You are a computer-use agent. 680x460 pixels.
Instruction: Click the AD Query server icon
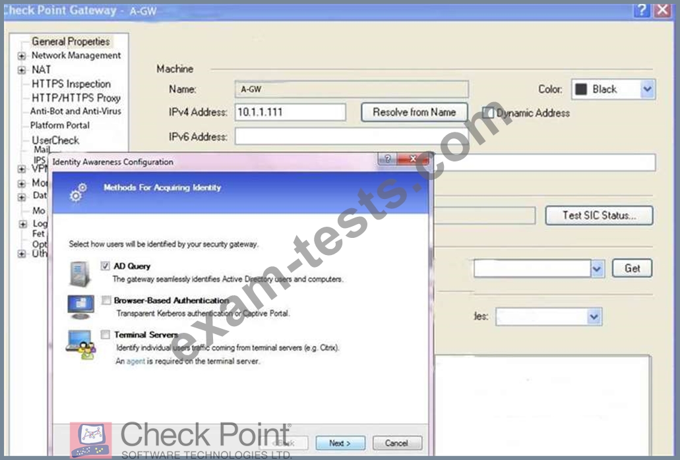click(x=78, y=272)
